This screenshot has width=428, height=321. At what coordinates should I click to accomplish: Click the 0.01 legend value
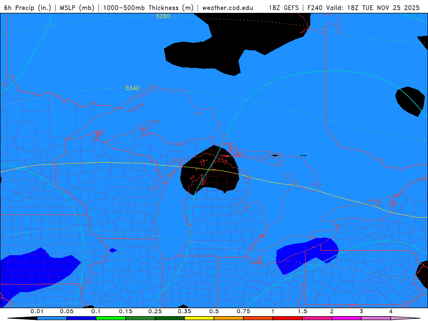click(x=37, y=311)
